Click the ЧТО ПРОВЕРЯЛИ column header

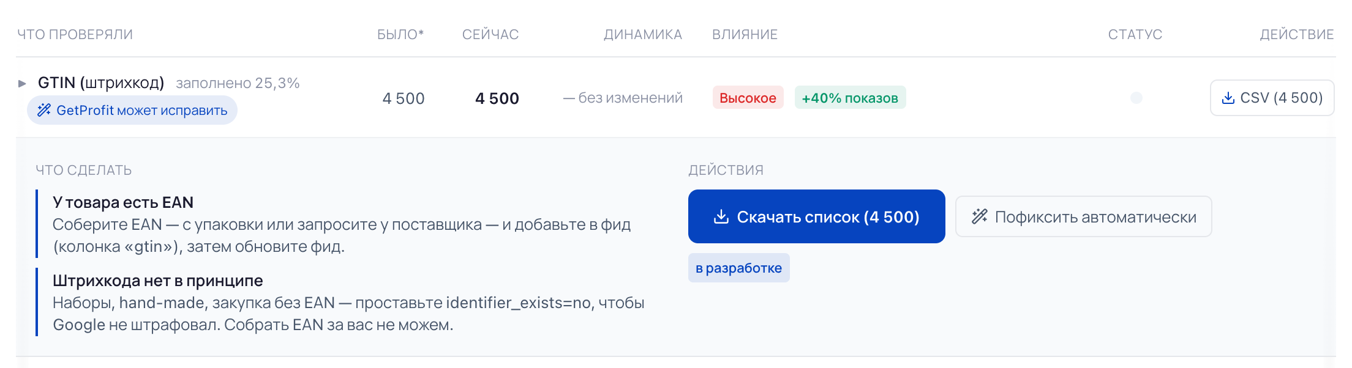pos(75,34)
